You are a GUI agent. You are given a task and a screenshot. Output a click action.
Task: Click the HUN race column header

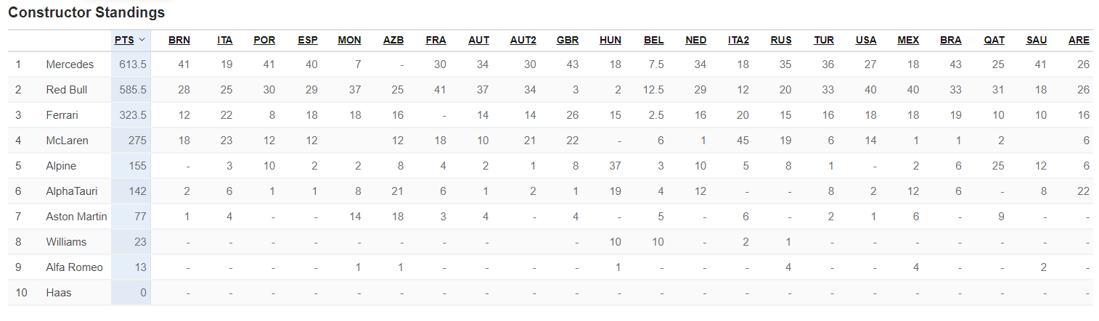pyautogui.click(x=610, y=40)
